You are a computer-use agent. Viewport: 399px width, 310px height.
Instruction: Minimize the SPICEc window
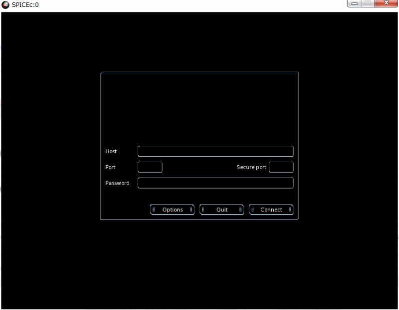355,4
